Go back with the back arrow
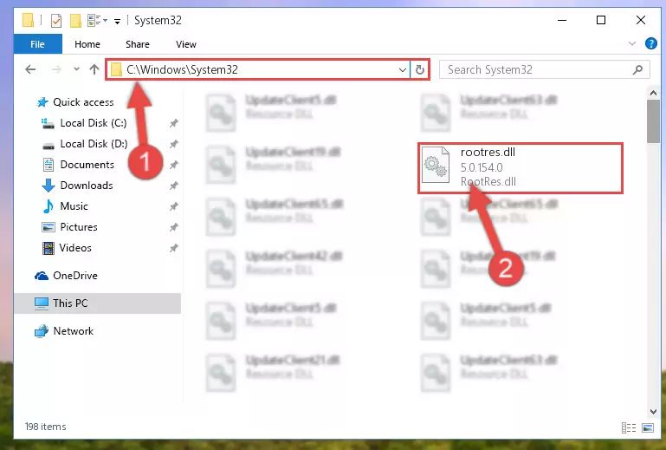 point(30,69)
